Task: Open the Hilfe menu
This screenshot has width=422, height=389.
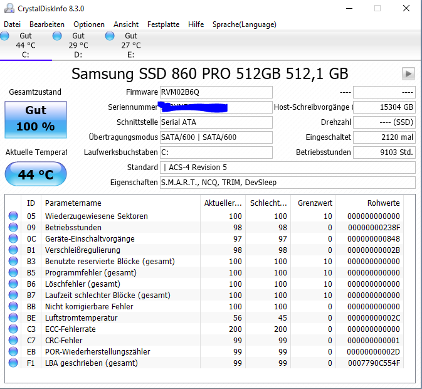Action: pyautogui.click(x=196, y=24)
